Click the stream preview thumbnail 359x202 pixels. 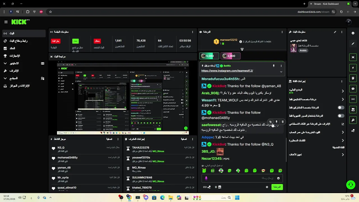(x=123, y=98)
